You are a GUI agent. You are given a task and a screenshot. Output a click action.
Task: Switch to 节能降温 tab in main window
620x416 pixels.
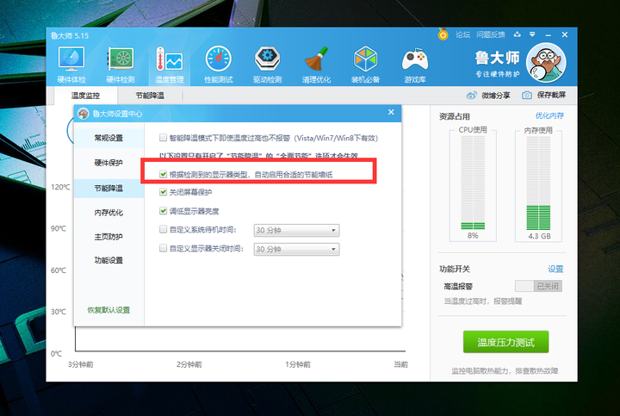[150, 96]
